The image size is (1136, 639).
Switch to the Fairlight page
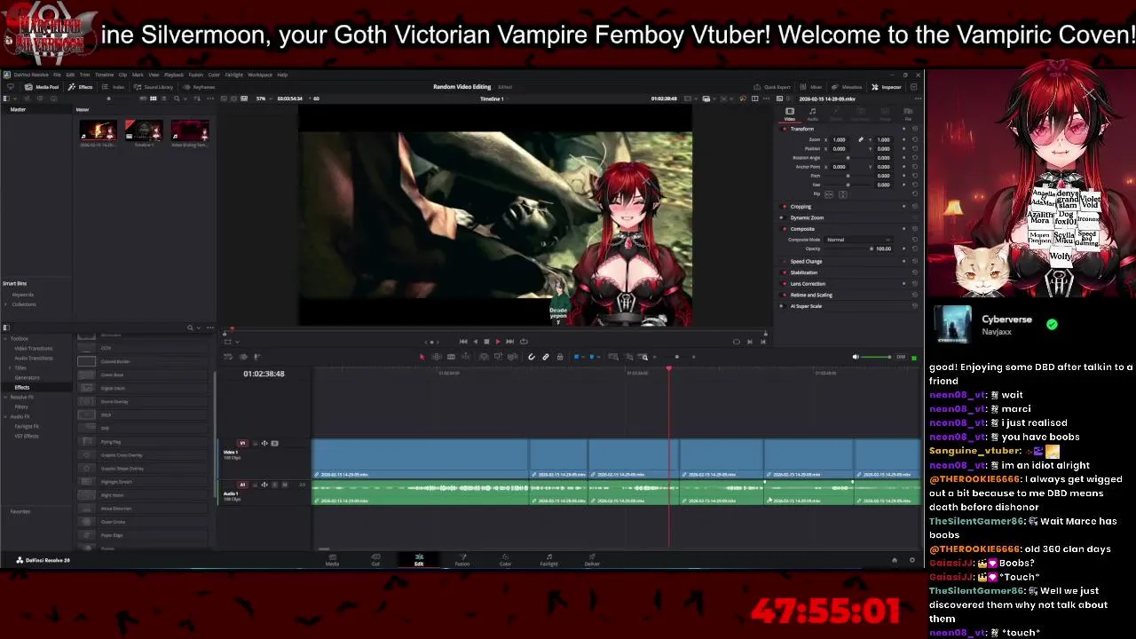(x=548, y=560)
